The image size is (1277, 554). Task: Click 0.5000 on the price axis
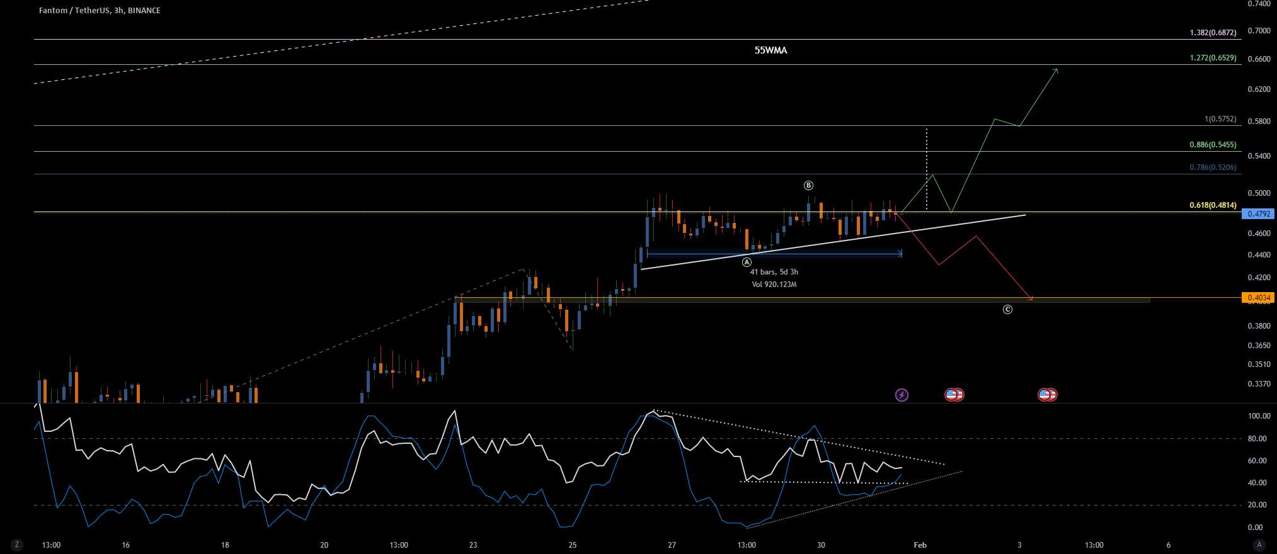coord(1259,193)
